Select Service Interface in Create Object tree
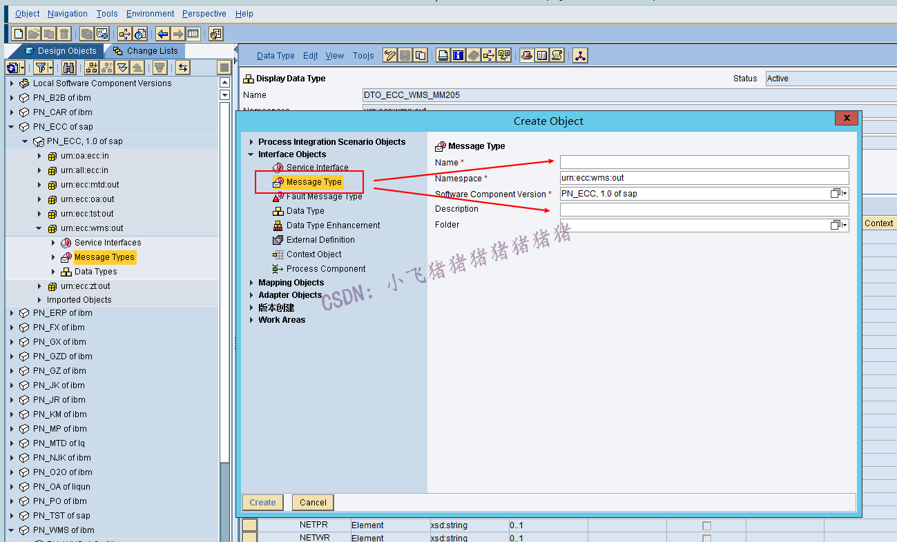 click(x=318, y=168)
